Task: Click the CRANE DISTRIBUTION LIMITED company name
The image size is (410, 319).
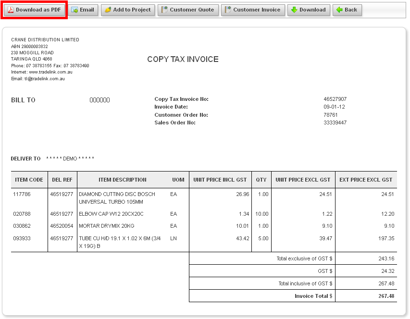Action: [x=45, y=40]
